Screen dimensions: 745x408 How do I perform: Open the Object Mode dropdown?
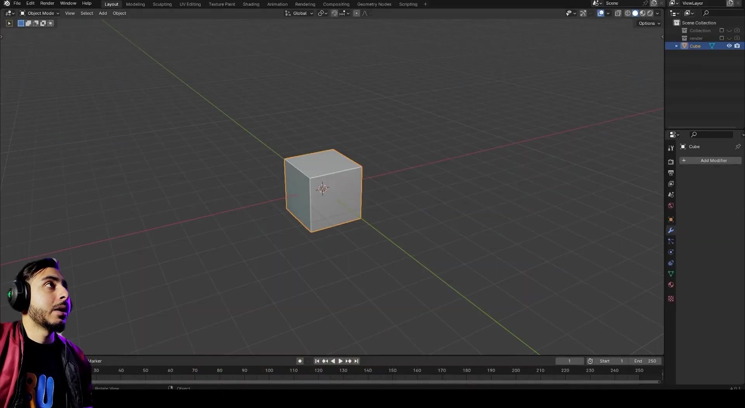40,13
